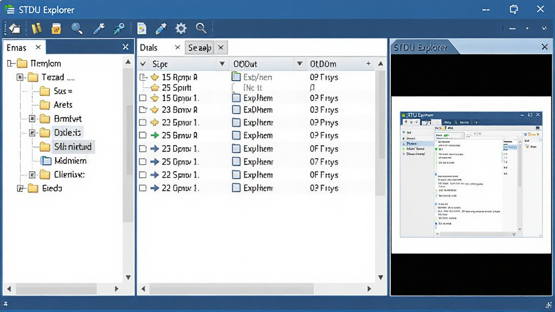Click the star icon on 15 Bpmp A row
This screenshot has width=555, height=312.
point(154,77)
